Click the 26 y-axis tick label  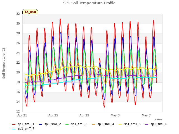[18, 43]
